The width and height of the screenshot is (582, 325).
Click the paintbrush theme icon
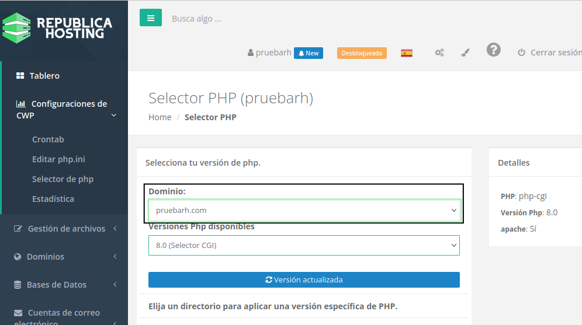[465, 53]
